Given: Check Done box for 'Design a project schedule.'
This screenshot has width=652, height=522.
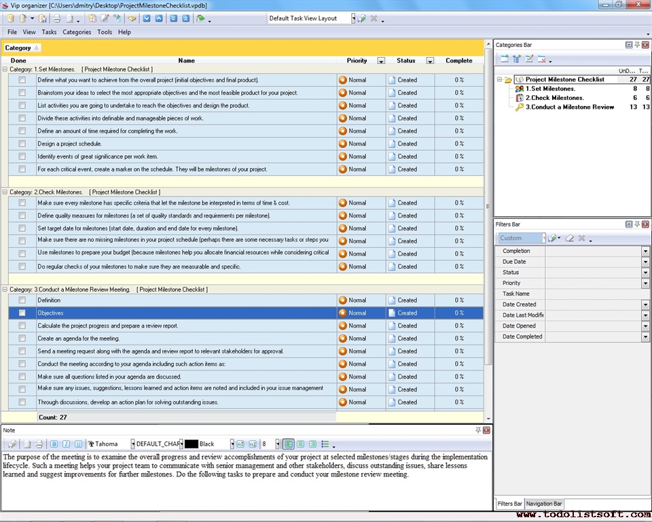Looking at the screenshot, I should tap(22, 143).
